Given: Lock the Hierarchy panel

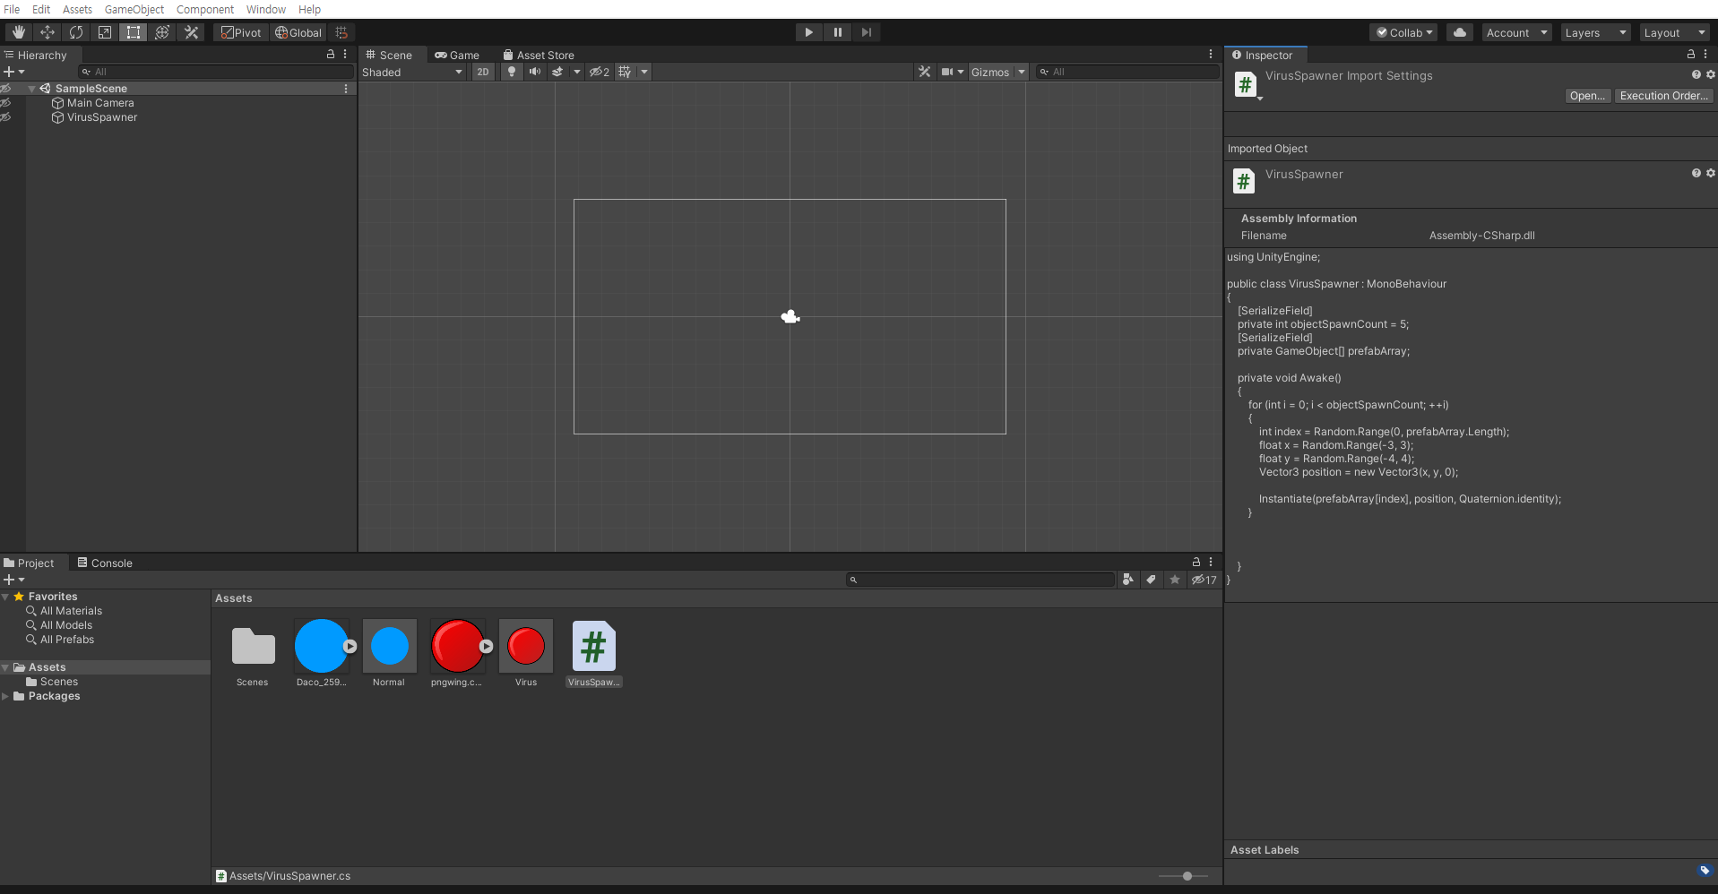Looking at the screenshot, I should 331,55.
